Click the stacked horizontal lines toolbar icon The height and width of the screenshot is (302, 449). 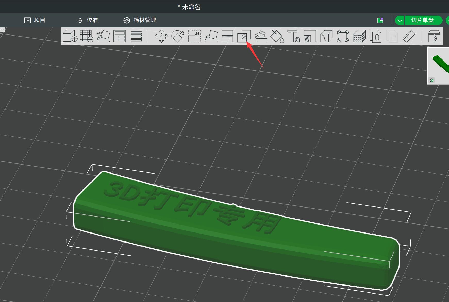[x=136, y=36]
